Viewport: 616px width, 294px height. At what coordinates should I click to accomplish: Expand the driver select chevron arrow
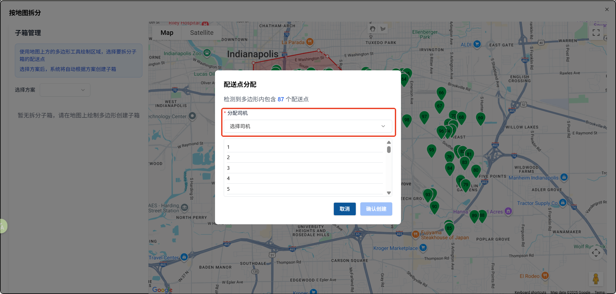[383, 126]
